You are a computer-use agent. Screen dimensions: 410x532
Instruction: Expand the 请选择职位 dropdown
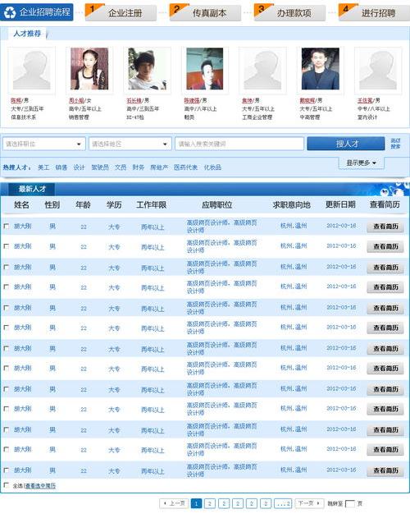(44, 144)
